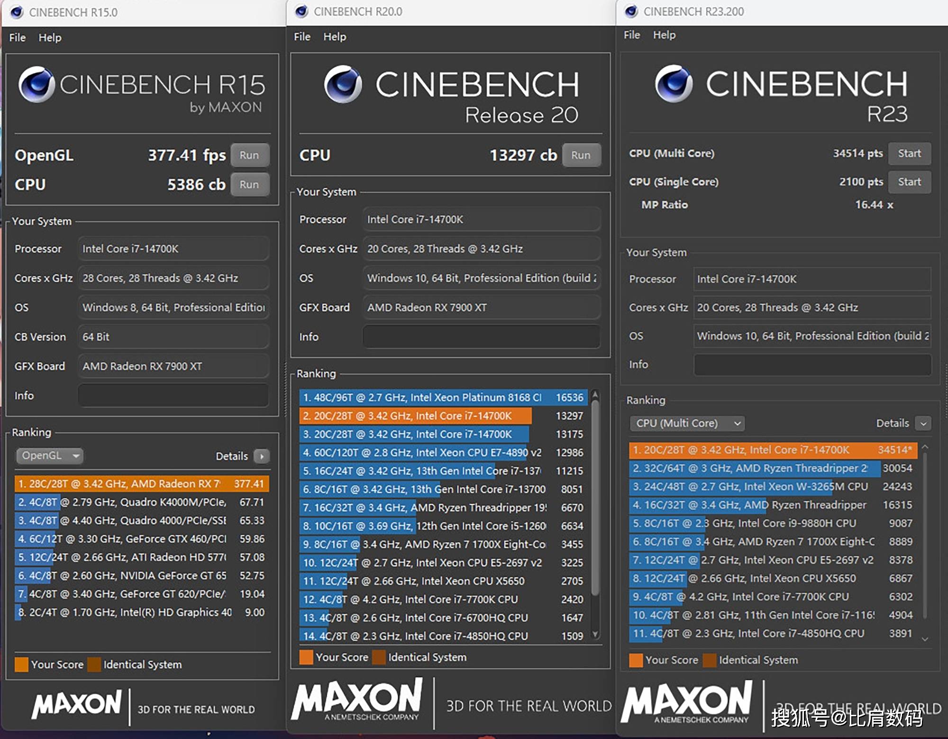Open the CPU (Multi Core) ranking dropdown
The height and width of the screenshot is (739, 948).
tap(686, 423)
